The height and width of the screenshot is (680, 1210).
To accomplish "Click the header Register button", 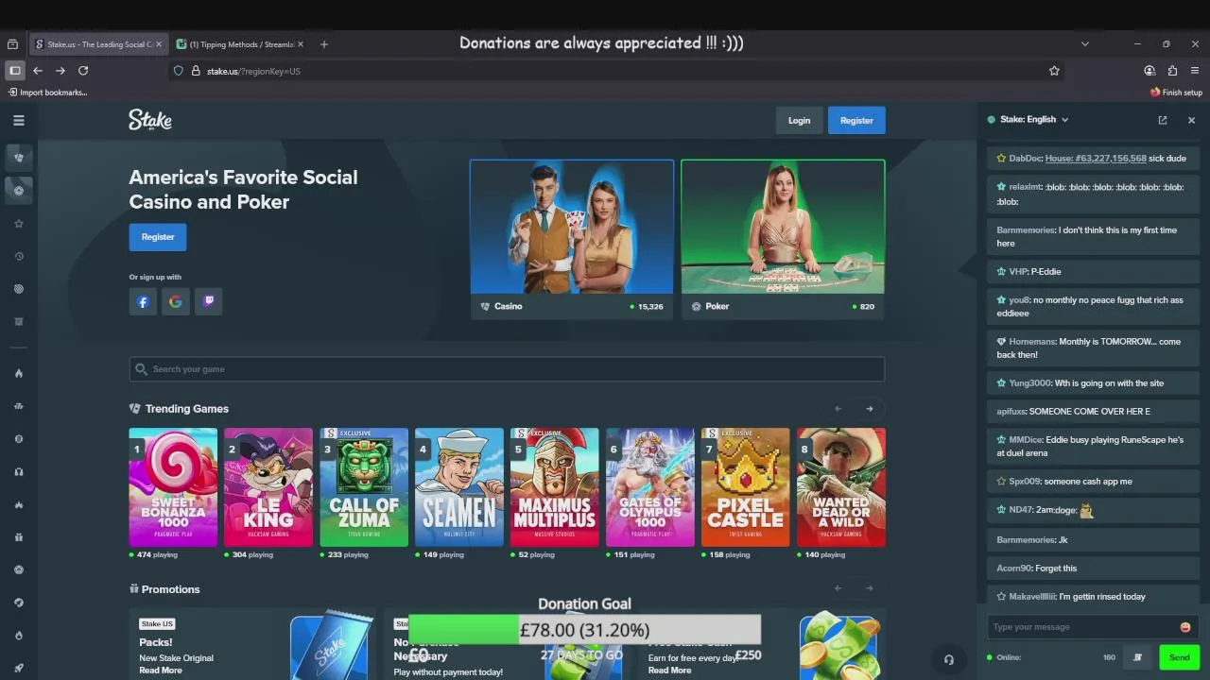I will click(x=856, y=120).
